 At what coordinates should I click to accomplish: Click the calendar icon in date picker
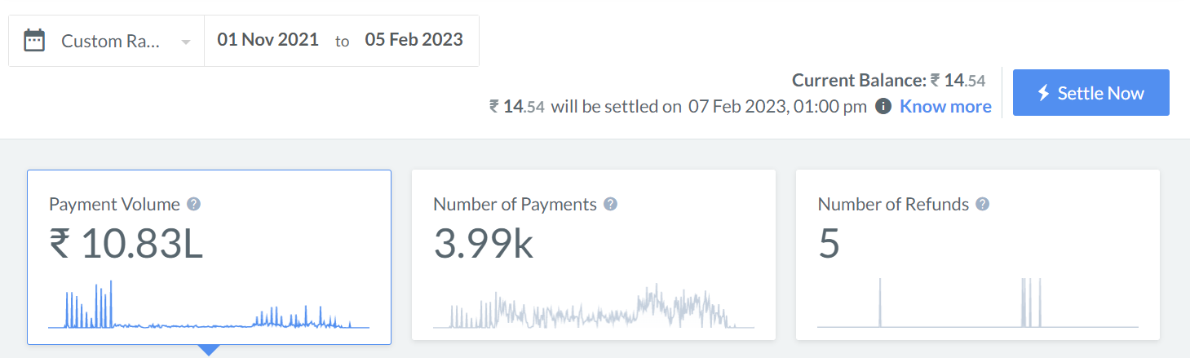[x=34, y=41]
